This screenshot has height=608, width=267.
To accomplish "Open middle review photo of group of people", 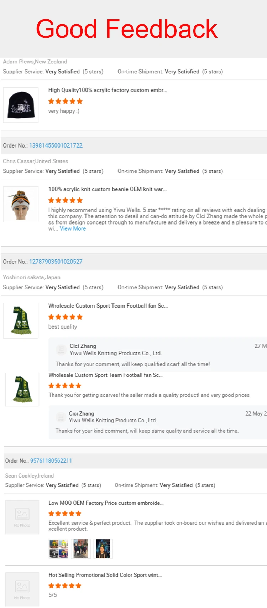I will pos(81,548).
